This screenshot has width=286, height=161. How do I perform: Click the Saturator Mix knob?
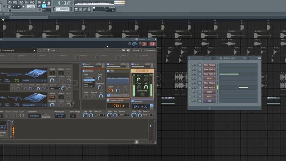[146, 87]
